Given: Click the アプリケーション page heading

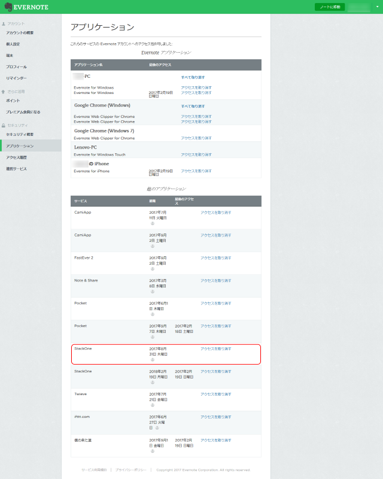Looking at the screenshot, I should pyautogui.click(x=102, y=27).
